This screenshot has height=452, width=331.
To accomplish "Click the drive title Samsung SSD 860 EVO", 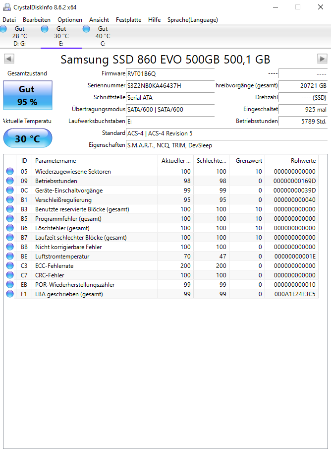I will coord(165,60).
